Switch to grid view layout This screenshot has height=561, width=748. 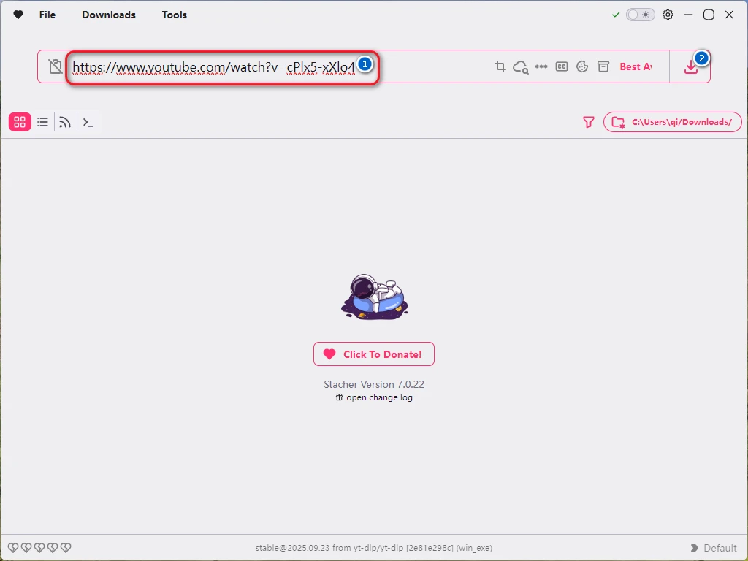pyautogui.click(x=20, y=122)
